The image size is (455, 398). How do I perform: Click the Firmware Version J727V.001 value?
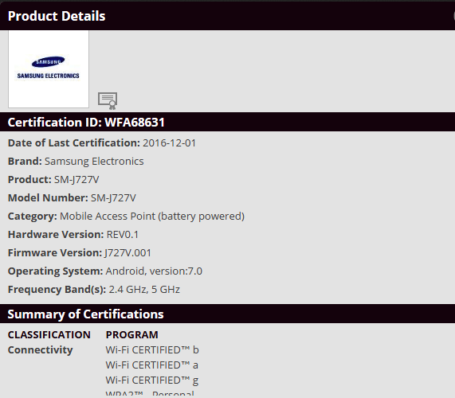(x=127, y=253)
